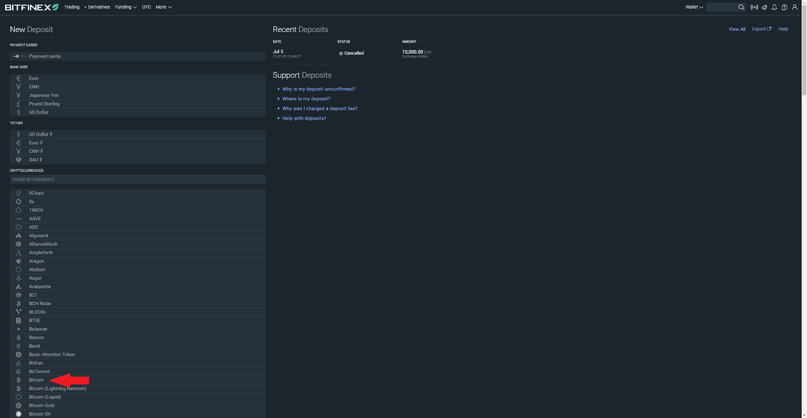Select the BitTorrent row
Image resolution: width=807 pixels, height=418 pixels.
click(137, 372)
